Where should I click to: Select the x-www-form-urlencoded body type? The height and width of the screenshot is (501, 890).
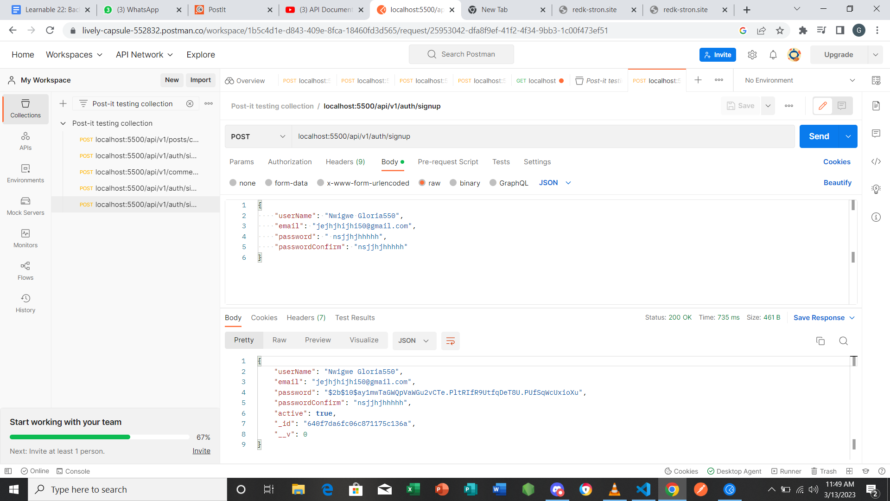point(363,183)
